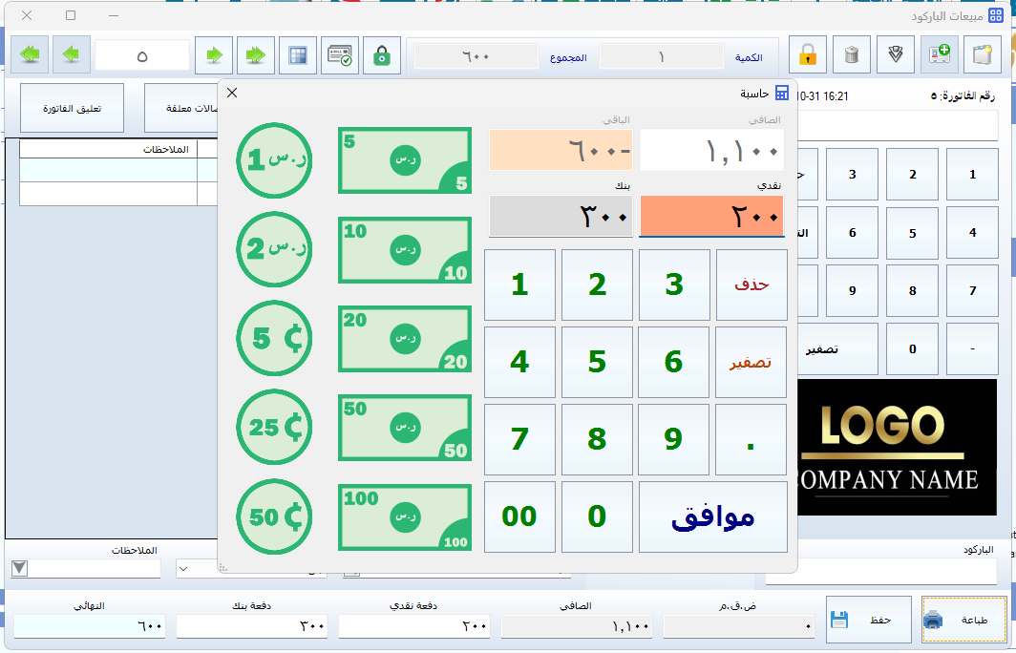Screen dimensions: 1016x653
Task: Open the combo box beside the notes field
Action: pos(184,569)
